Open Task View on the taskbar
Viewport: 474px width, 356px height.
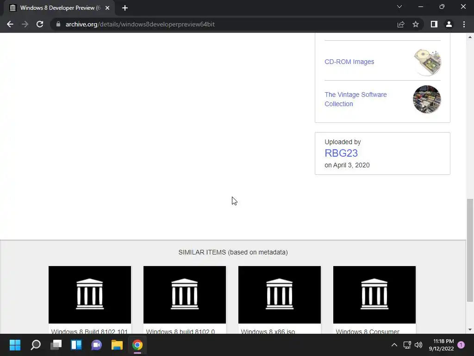[56, 345]
